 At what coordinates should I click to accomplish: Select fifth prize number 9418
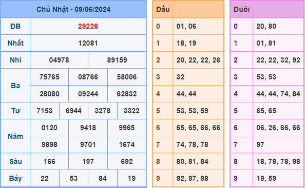point(88,128)
